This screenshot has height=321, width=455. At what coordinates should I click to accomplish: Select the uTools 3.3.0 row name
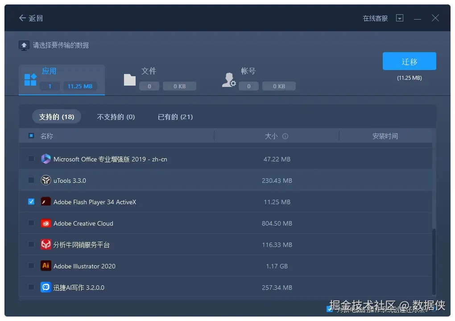70,181
